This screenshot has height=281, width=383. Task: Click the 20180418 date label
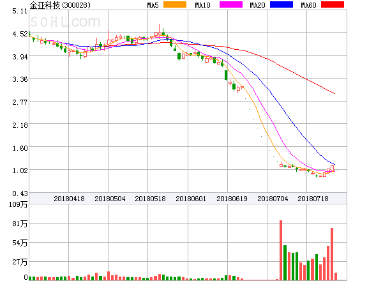pos(69,199)
